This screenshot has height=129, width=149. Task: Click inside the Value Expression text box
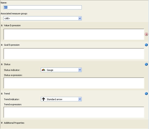[74, 34]
